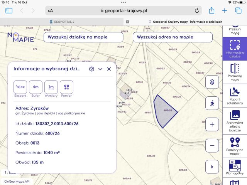Zoom in the map with plus
This screenshot has width=247, height=185.
(x=212, y=124)
